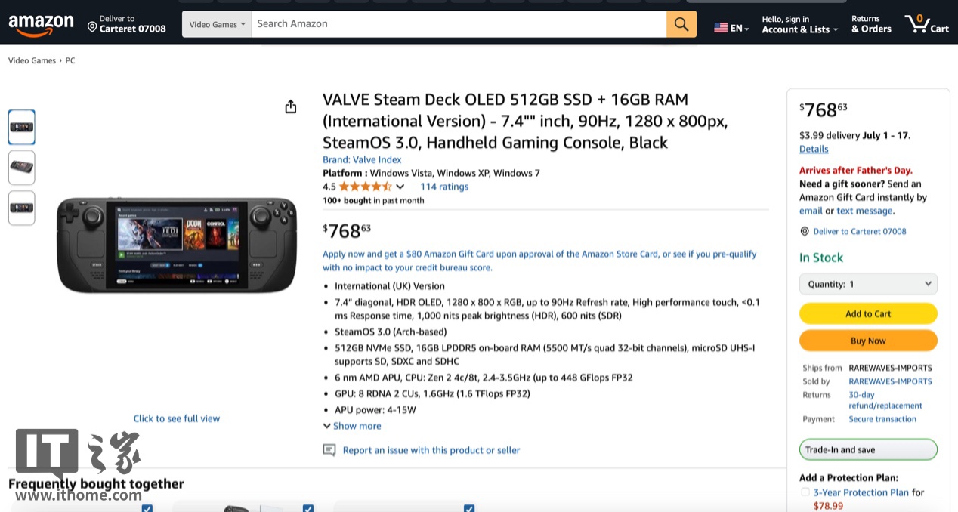
Task: Toggle first Frequently bought together checkbox
Action: click(x=147, y=508)
